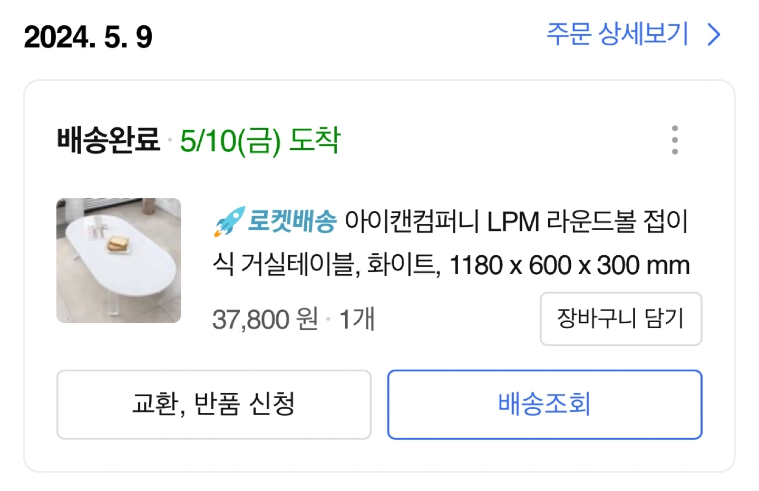The image size is (759, 491).
Task: Open the 주문 상세보기 order details link
Action: pos(617,35)
